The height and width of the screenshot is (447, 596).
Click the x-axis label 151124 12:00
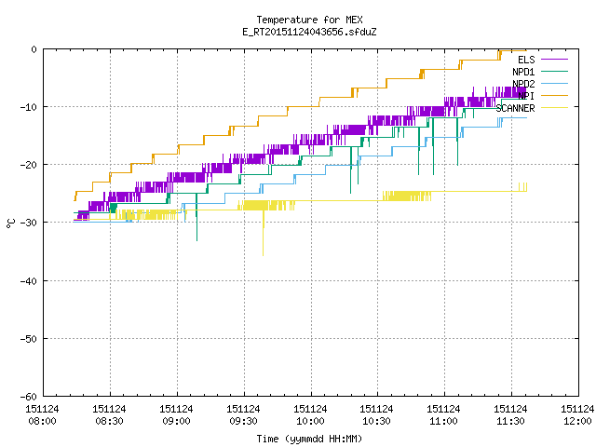click(577, 415)
